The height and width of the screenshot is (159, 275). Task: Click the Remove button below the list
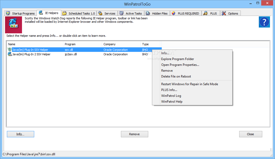point(134,134)
